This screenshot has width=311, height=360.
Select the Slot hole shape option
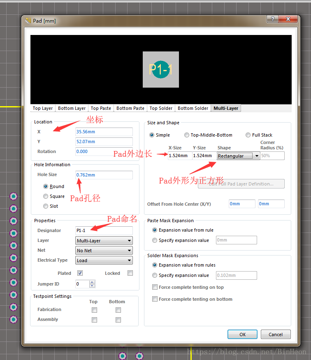[46, 206]
